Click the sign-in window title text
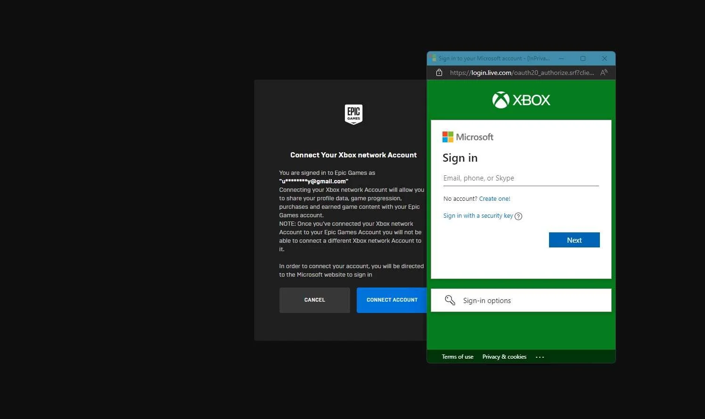The height and width of the screenshot is (419, 705). [x=494, y=58]
